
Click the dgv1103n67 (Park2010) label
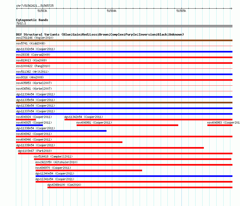point(35,151)
